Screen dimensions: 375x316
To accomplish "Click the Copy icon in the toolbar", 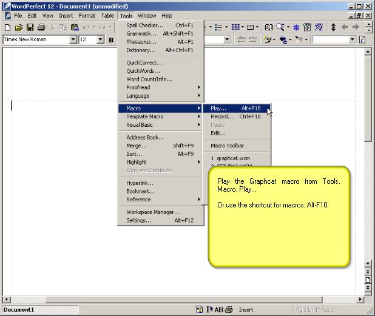I will (x=63, y=27).
